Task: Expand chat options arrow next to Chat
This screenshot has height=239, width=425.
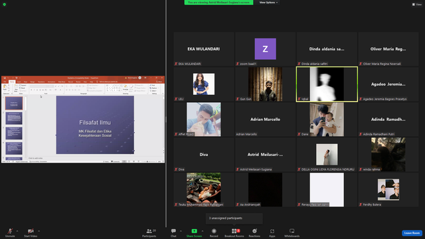Action: pyautogui.click(x=181, y=231)
